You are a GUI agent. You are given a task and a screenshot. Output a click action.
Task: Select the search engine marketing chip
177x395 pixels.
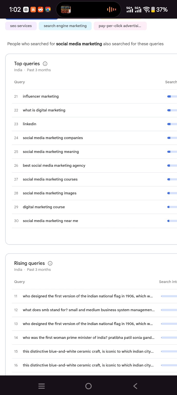pyautogui.click(x=65, y=26)
